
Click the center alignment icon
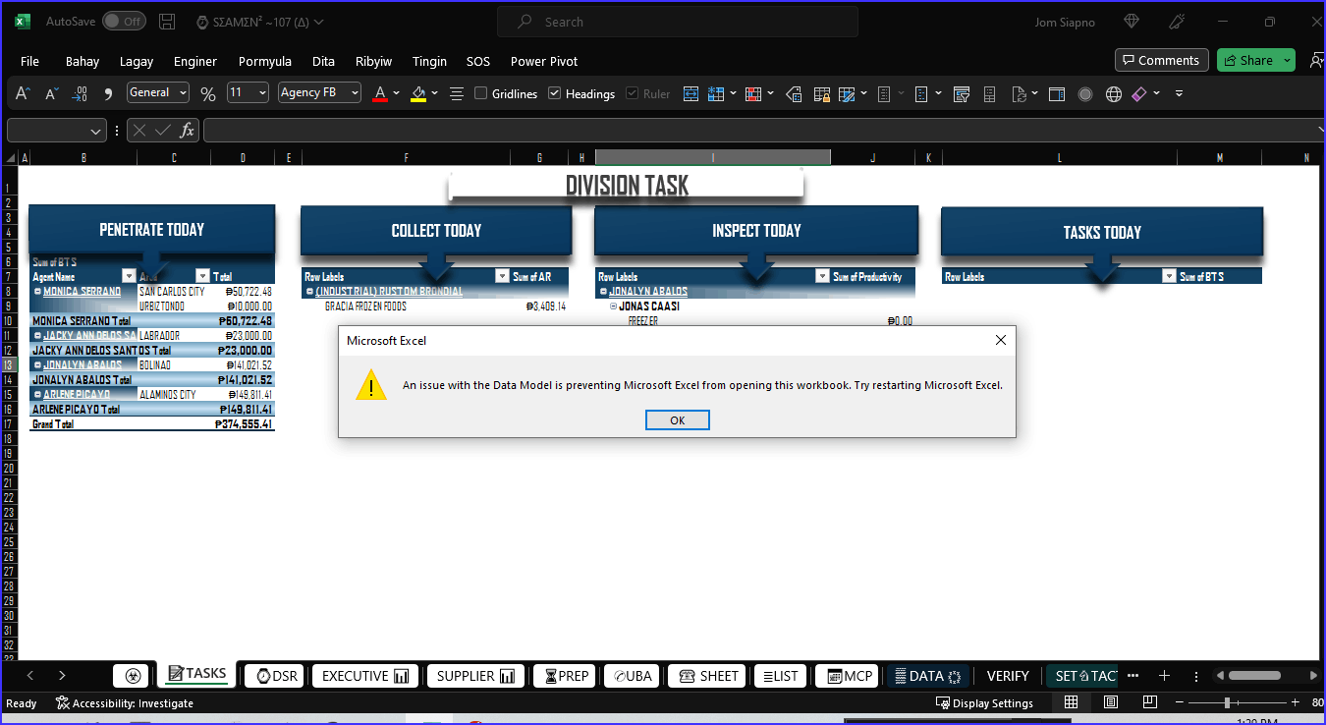[x=457, y=93]
